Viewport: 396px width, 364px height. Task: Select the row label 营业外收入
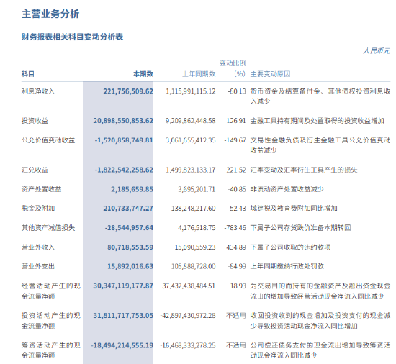[38, 247]
